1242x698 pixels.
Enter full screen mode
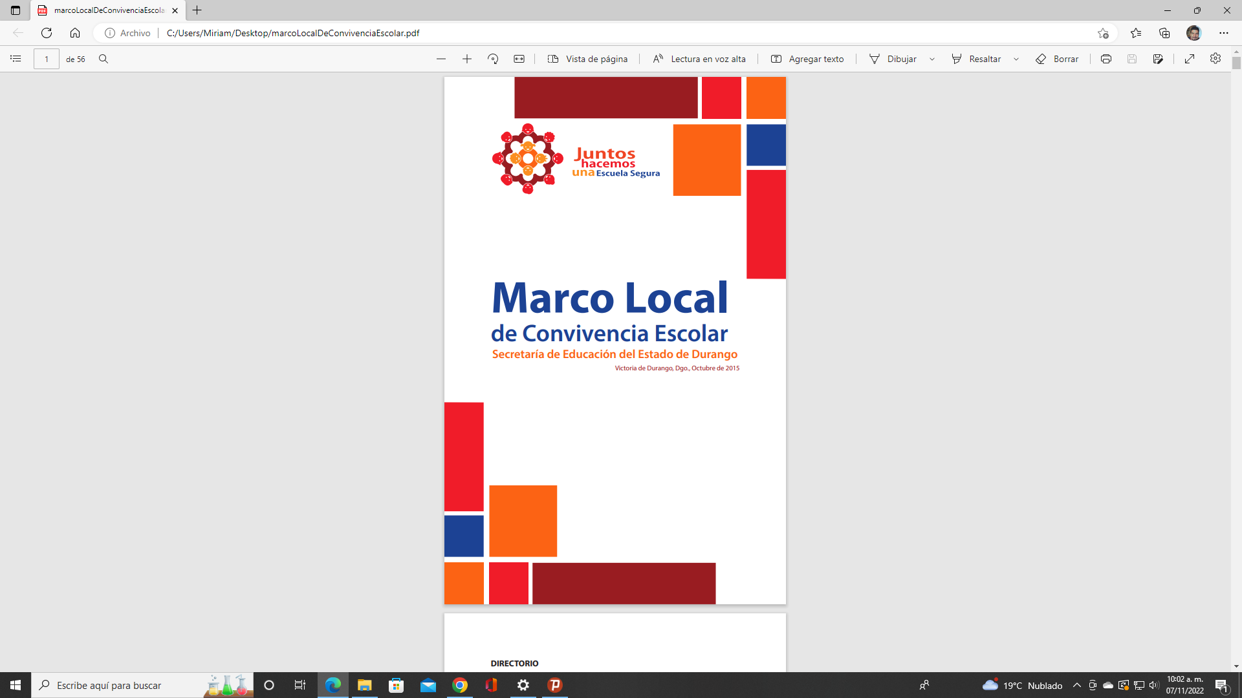pos(1190,59)
